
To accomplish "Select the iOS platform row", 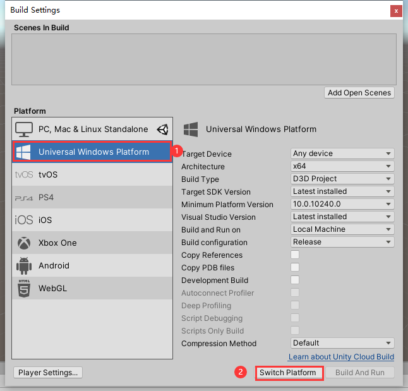I will (x=92, y=220).
